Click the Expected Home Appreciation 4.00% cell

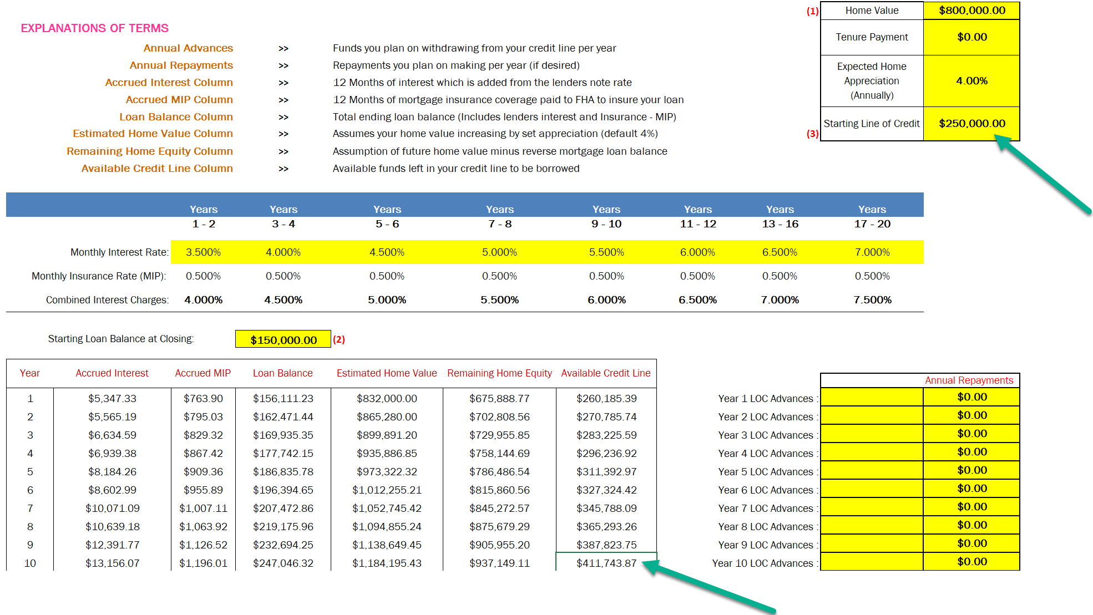[971, 81]
